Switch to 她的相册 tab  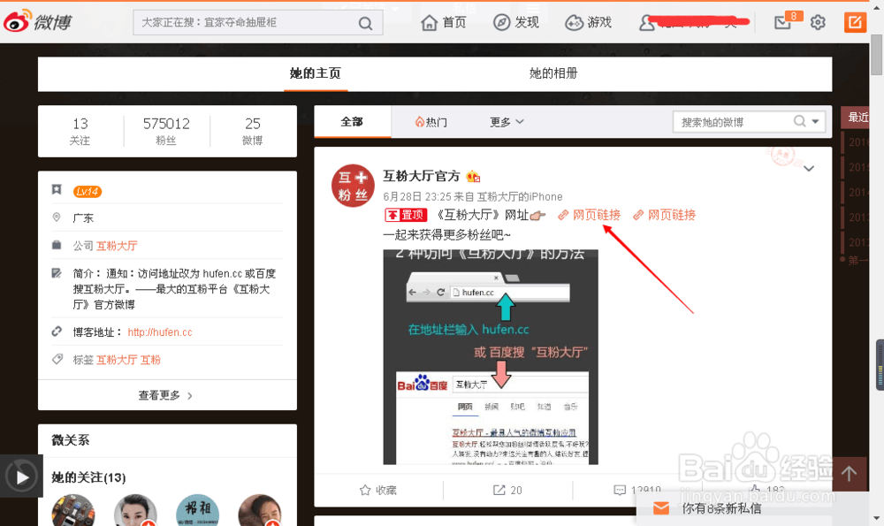(x=553, y=73)
